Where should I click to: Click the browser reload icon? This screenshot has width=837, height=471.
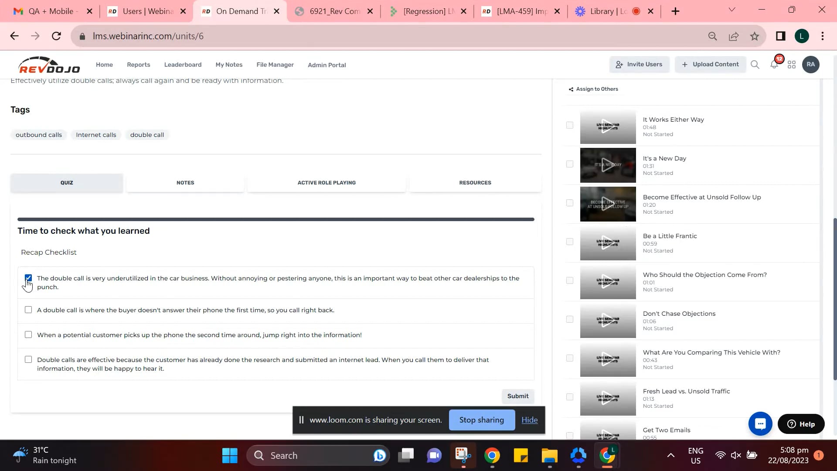pyautogui.click(x=56, y=36)
